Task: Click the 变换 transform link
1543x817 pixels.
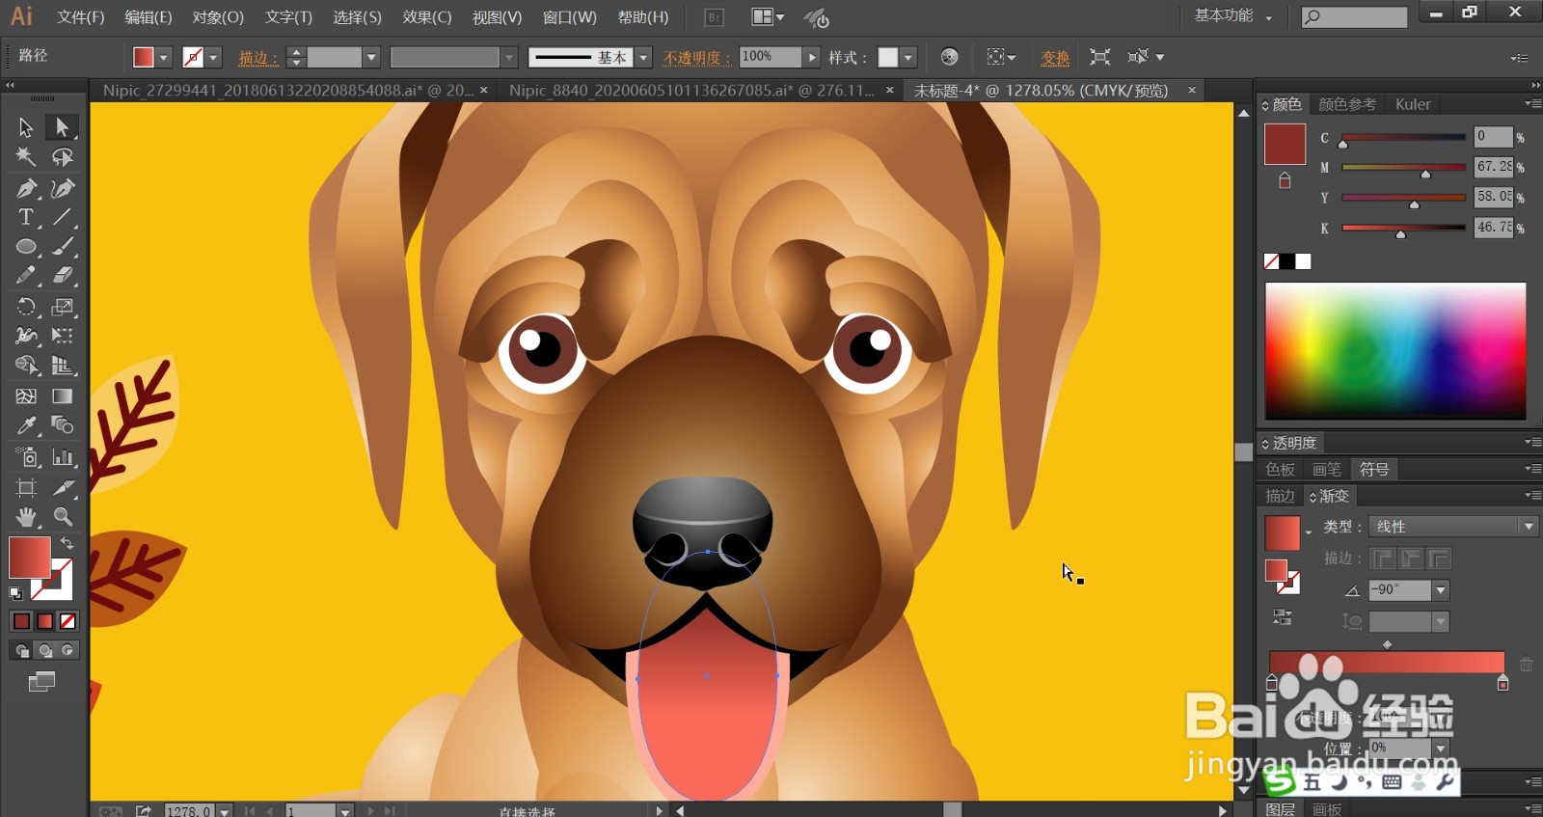Action: [1055, 58]
